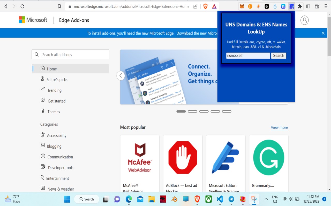This screenshot has height=206, width=331.
Task: Open the orange P extension icon
Action: pyautogui.click(x=250, y=6)
